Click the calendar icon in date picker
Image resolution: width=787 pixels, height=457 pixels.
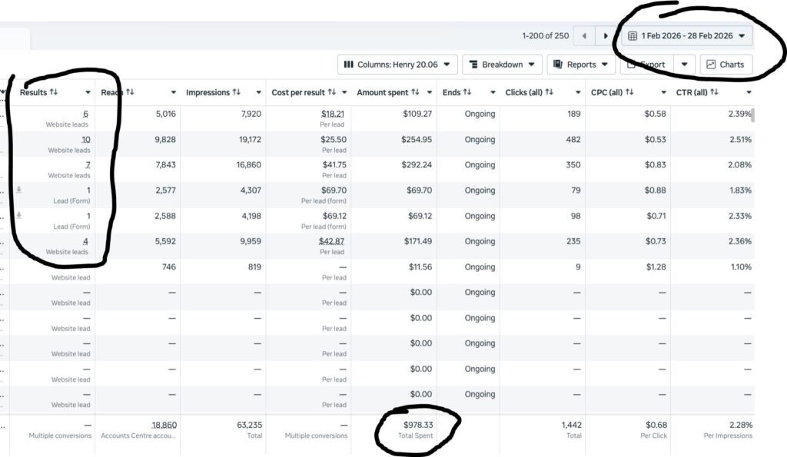tap(633, 35)
